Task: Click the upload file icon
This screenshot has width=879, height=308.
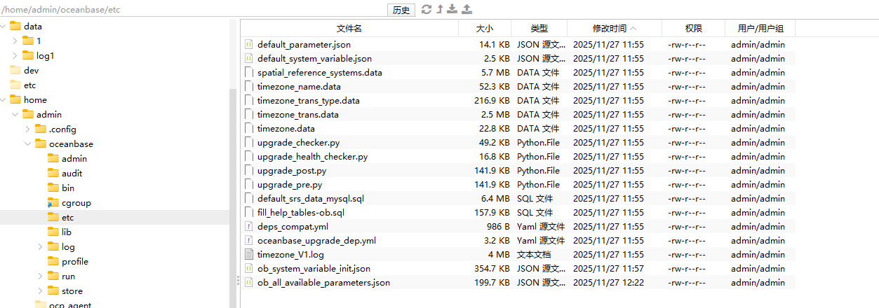Action: (x=467, y=9)
